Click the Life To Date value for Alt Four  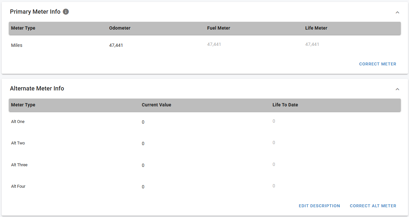click(x=274, y=186)
